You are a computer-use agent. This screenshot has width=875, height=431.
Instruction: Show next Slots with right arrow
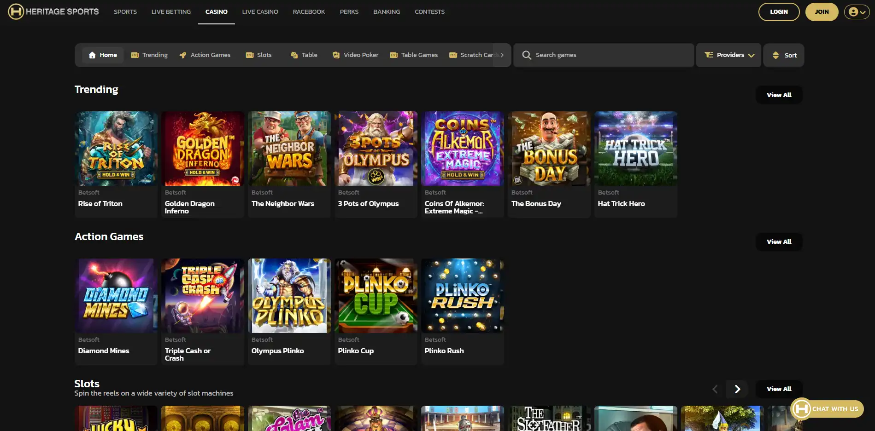[737, 389]
